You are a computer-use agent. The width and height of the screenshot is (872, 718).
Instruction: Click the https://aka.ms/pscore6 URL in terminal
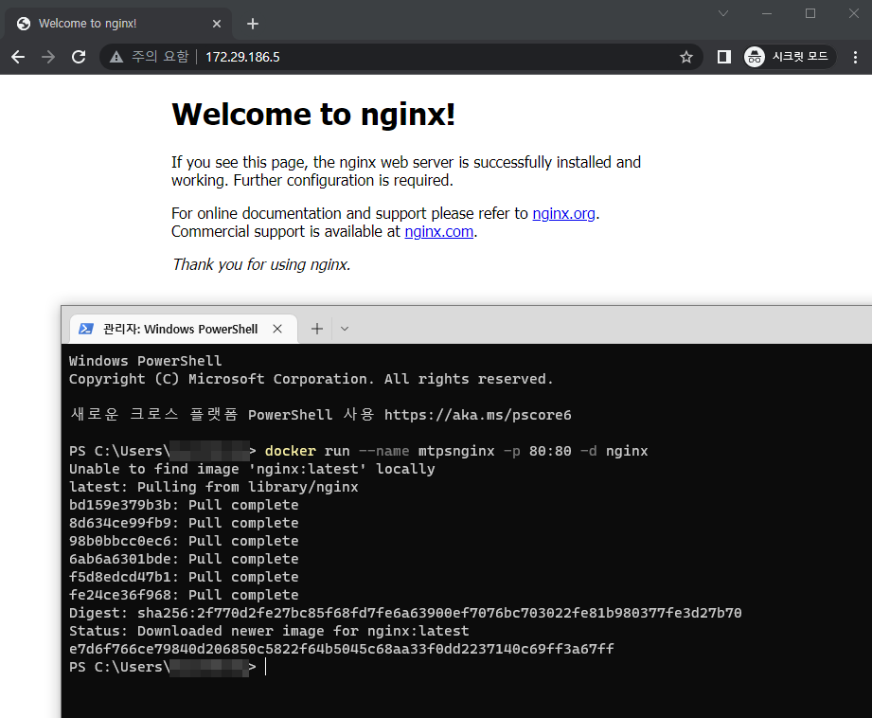[478, 415]
